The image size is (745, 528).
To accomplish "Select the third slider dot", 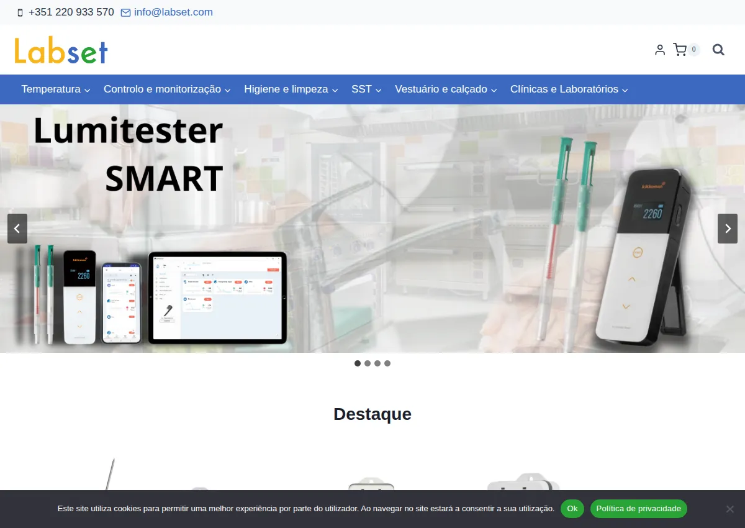I will [x=377, y=363].
